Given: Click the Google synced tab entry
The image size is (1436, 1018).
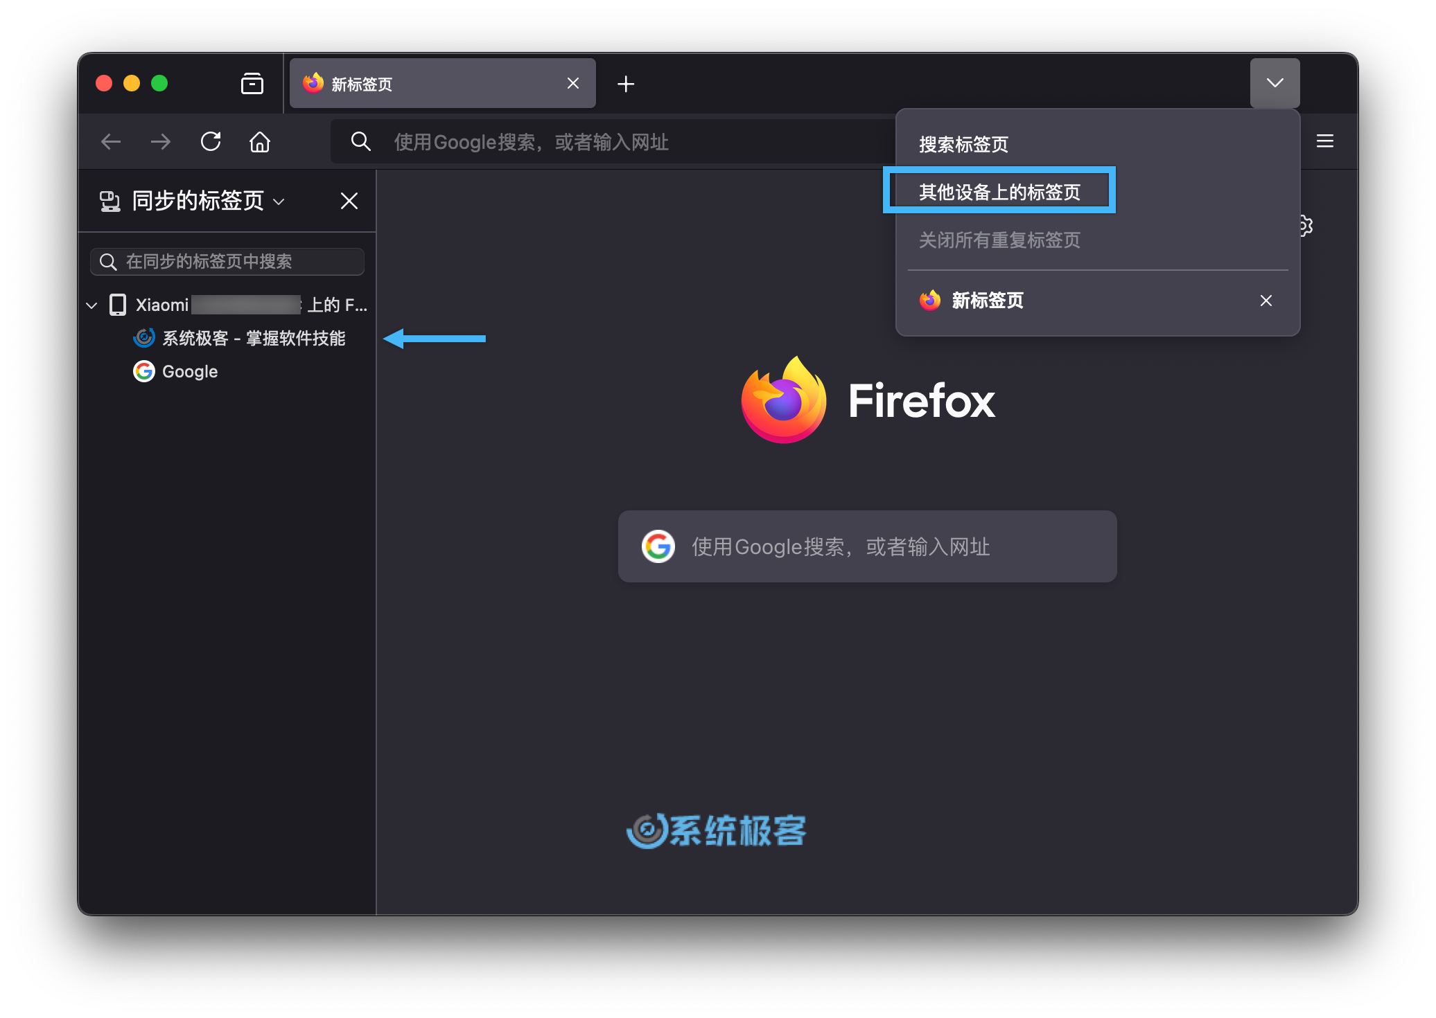Looking at the screenshot, I should [189, 371].
